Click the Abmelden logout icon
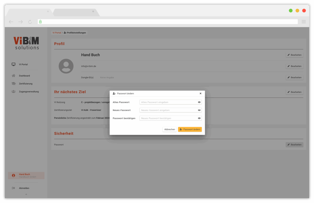314x203 pixels. (13, 188)
